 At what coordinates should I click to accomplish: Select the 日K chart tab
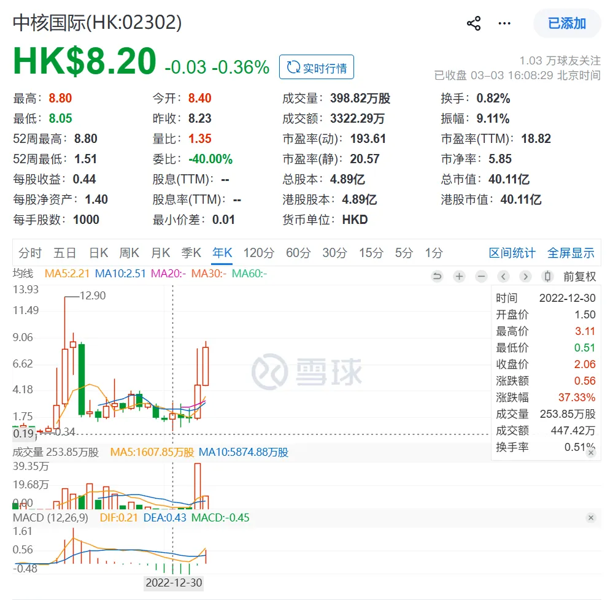point(99,253)
